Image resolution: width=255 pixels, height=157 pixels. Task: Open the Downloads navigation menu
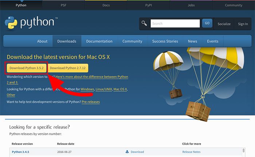(67, 41)
